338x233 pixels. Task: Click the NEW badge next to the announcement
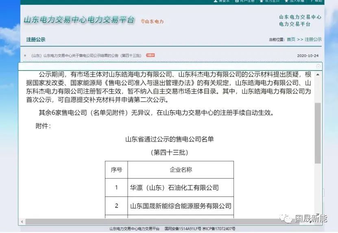click(150, 55)
